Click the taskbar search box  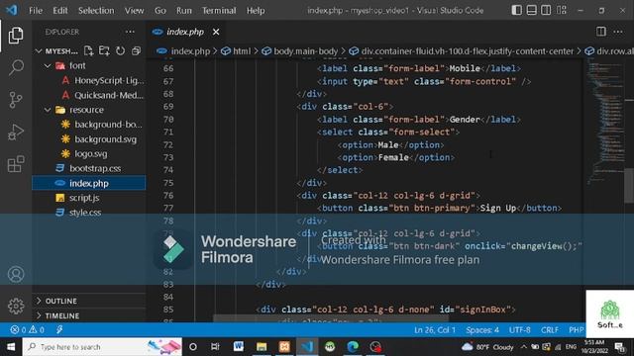click(102, 347)
